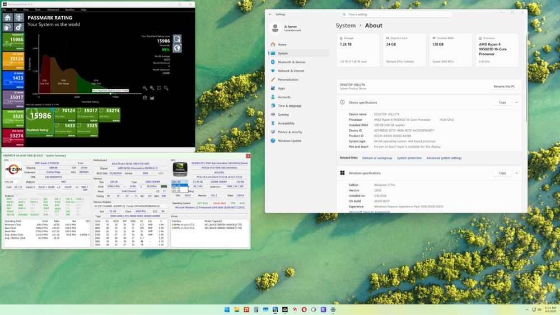Click the bar chart view icon below the zoom tools
The image size is (560, 315).
click(x=152, y=97)
